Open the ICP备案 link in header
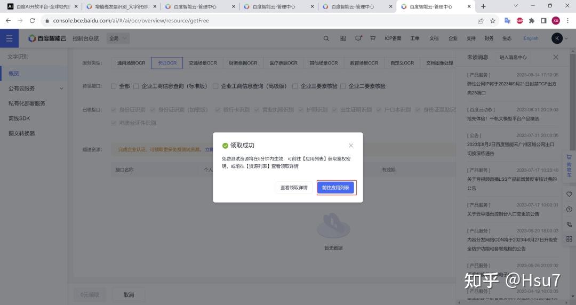 393,38
